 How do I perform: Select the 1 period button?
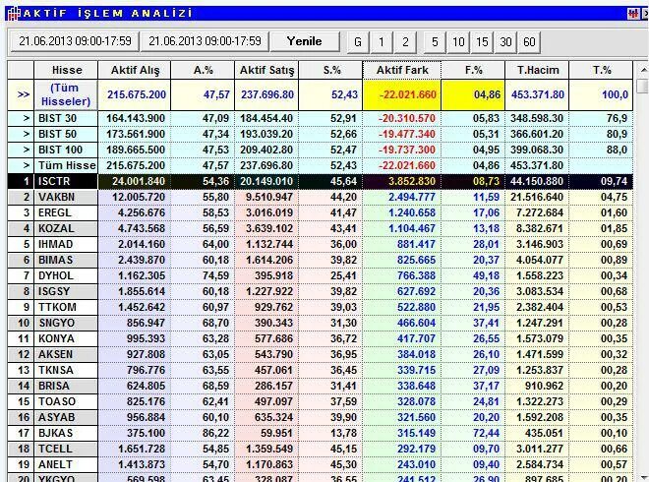pyautogui.click(x=382, y=42)
